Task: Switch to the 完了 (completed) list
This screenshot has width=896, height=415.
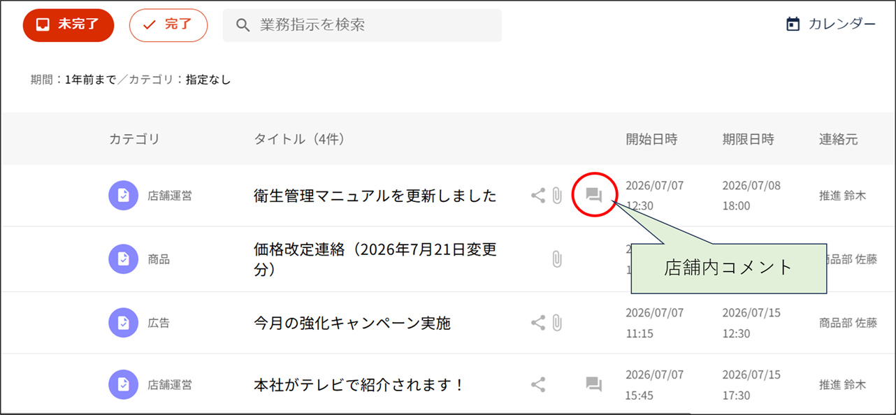Action: (168, 24)
